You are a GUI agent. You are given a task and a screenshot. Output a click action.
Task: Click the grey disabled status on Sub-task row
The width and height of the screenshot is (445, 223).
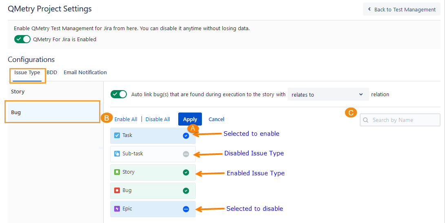186,154
